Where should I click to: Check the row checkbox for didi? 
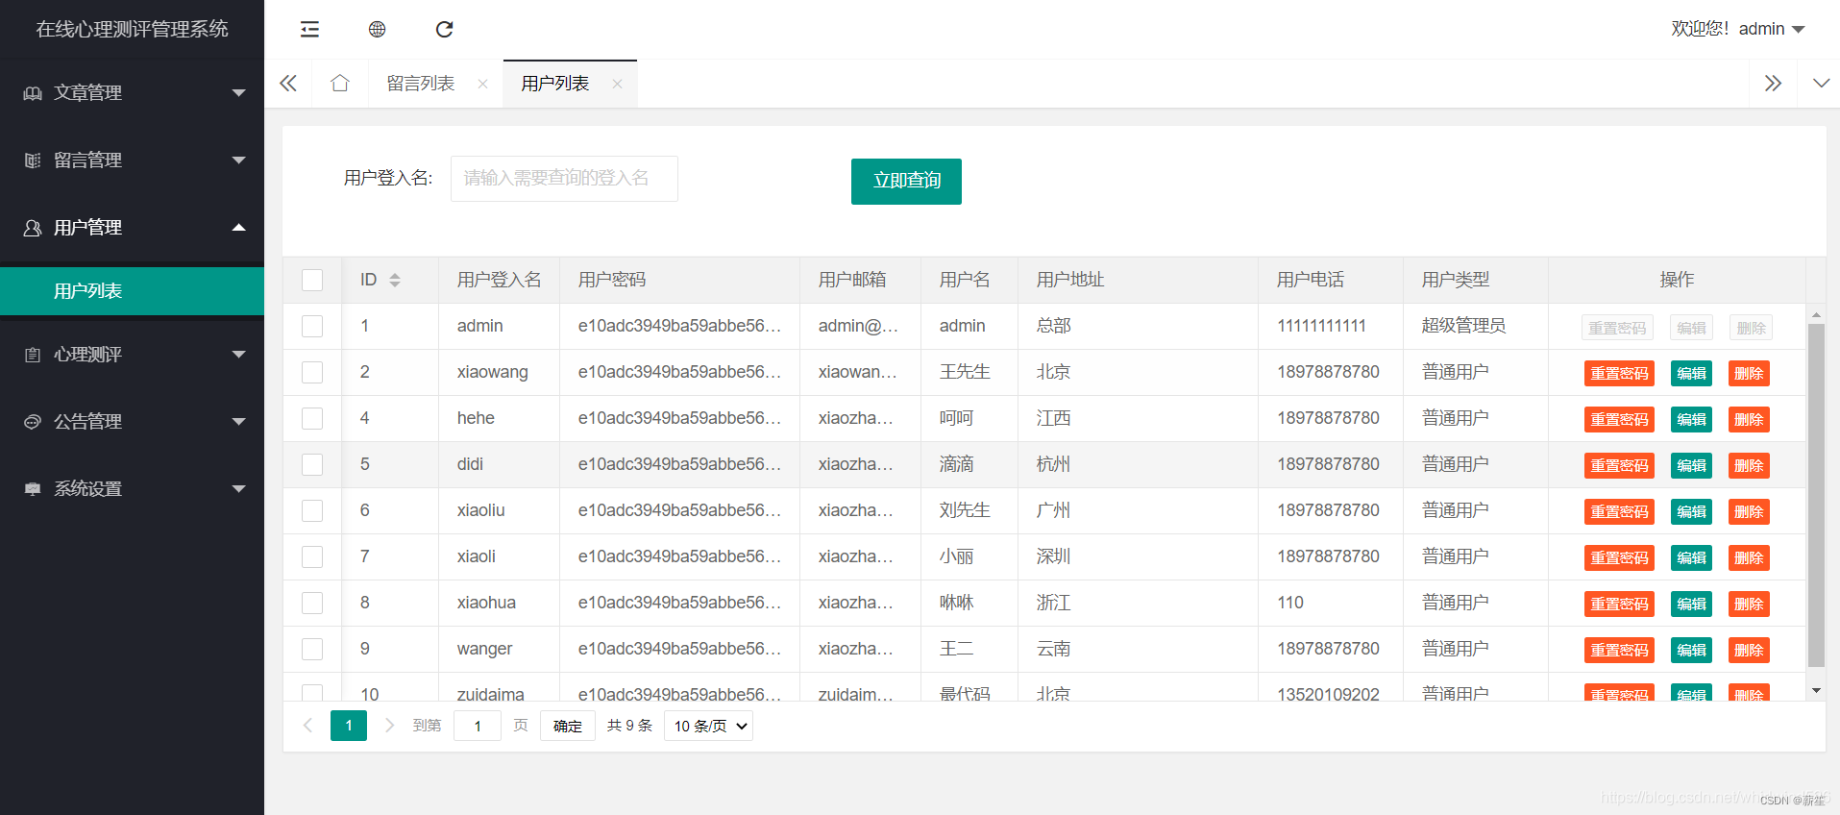(312, 464)
